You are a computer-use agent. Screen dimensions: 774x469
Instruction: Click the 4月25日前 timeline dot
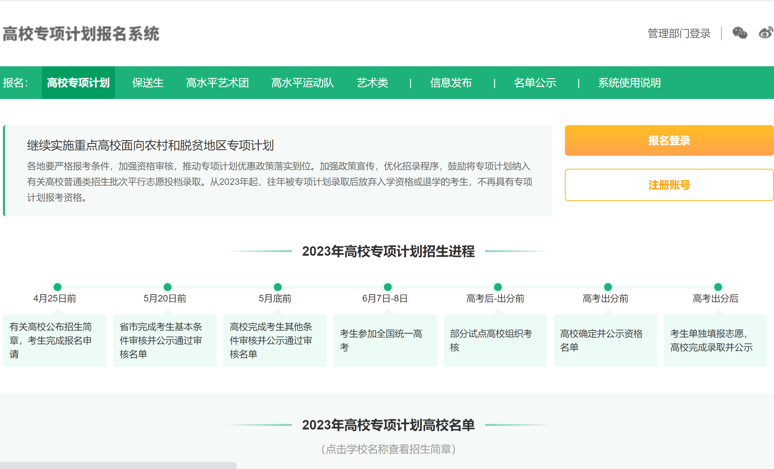[x=58, y=287]
